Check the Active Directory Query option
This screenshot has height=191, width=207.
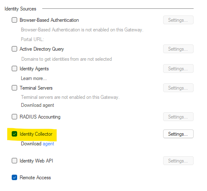14,49
